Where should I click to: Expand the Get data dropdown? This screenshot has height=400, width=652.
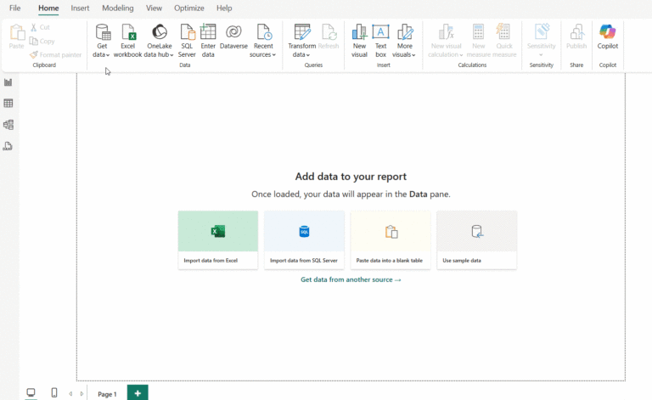[x=102, y=54]
